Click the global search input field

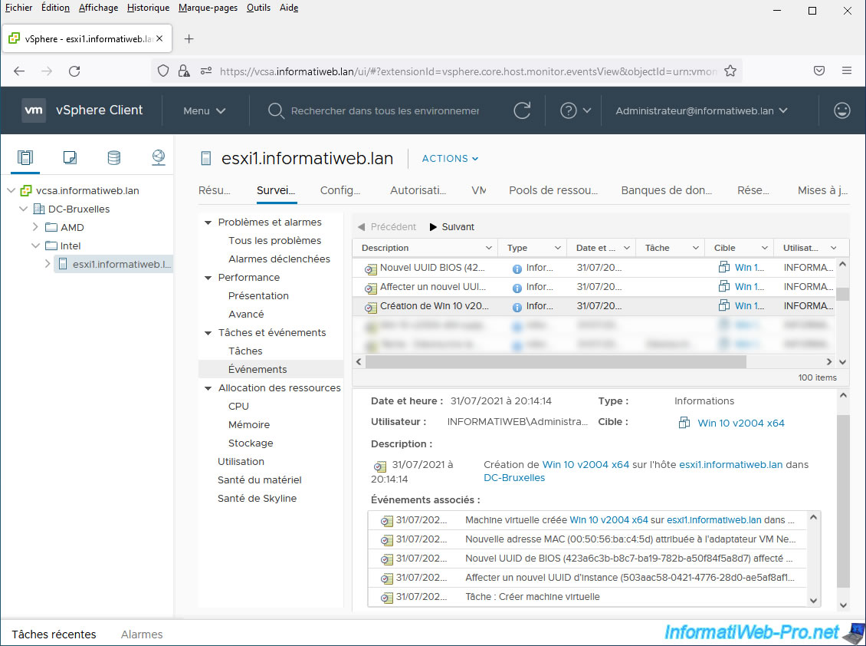point(385,110)
